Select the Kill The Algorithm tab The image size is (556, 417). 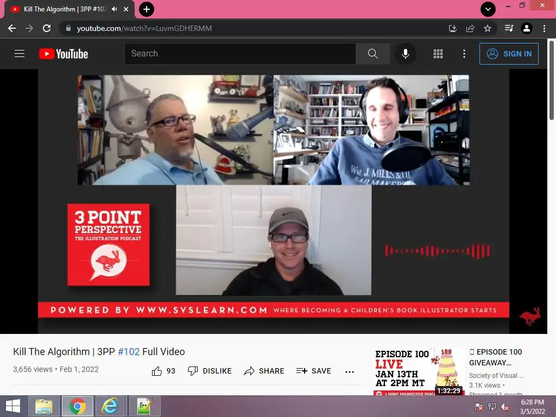tap(69, 10)
